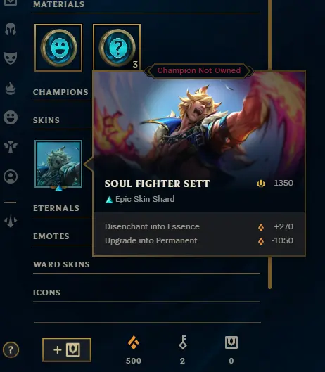Open the summoner icons profile icon
325x372 pixels.
coord(11,177)
